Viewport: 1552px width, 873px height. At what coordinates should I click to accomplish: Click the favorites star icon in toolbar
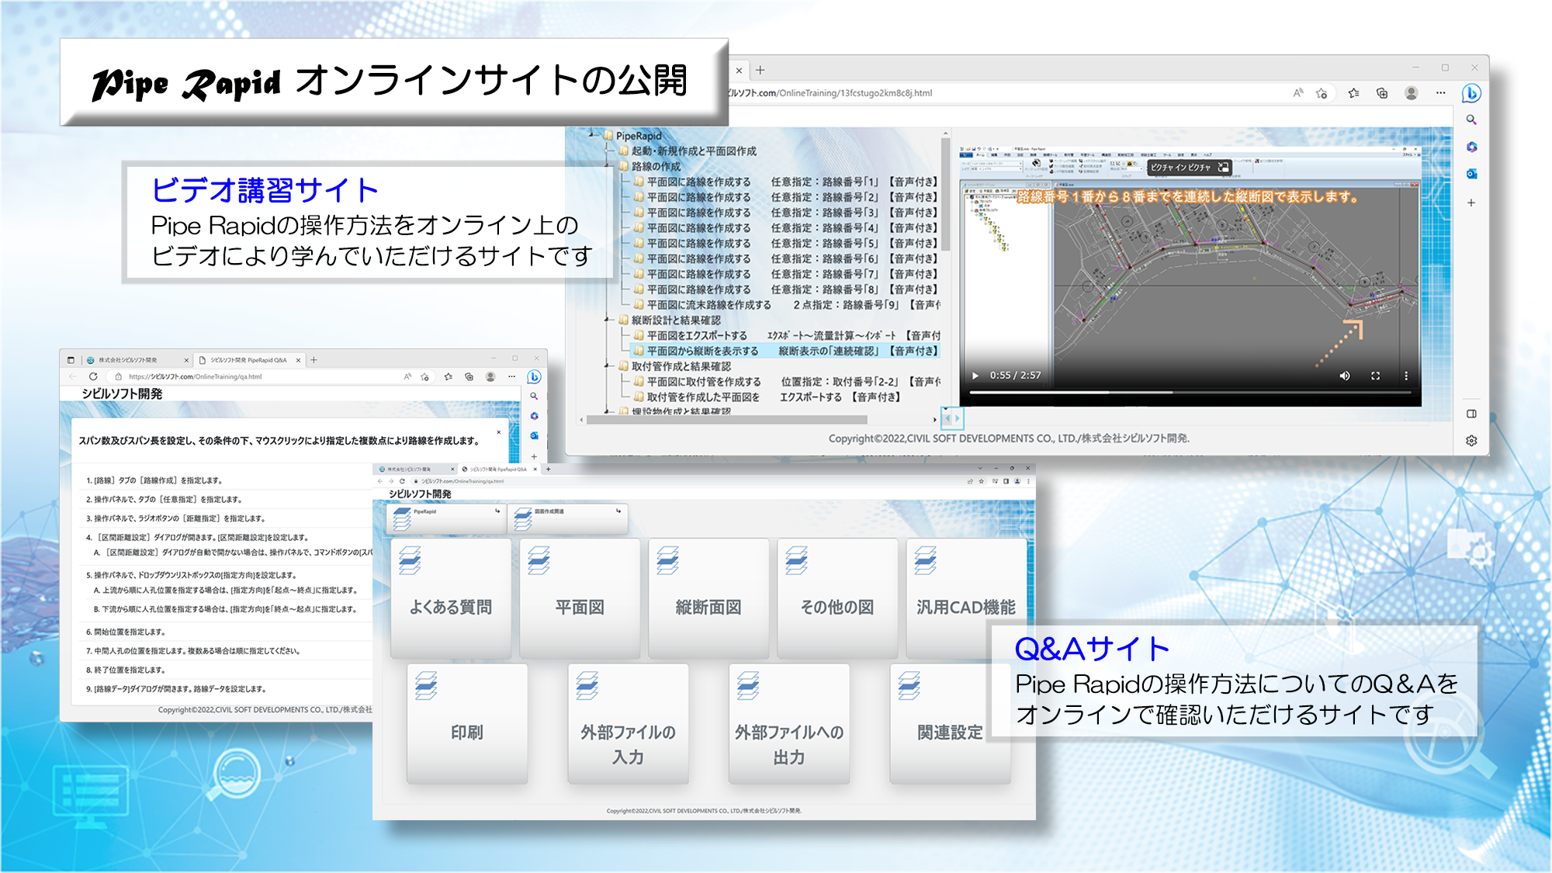click(1353, 93)
